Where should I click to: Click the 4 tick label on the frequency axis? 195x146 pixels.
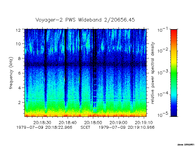(19, 88)
